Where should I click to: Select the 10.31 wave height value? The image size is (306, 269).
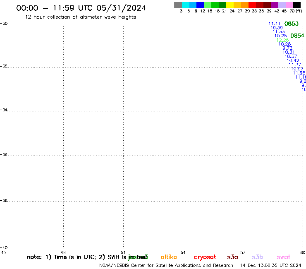[x=289, y=52]
